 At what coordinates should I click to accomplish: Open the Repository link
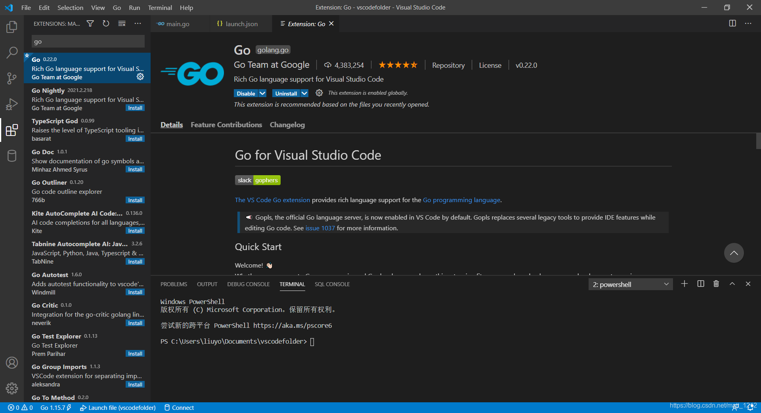(x=448, y=65)
